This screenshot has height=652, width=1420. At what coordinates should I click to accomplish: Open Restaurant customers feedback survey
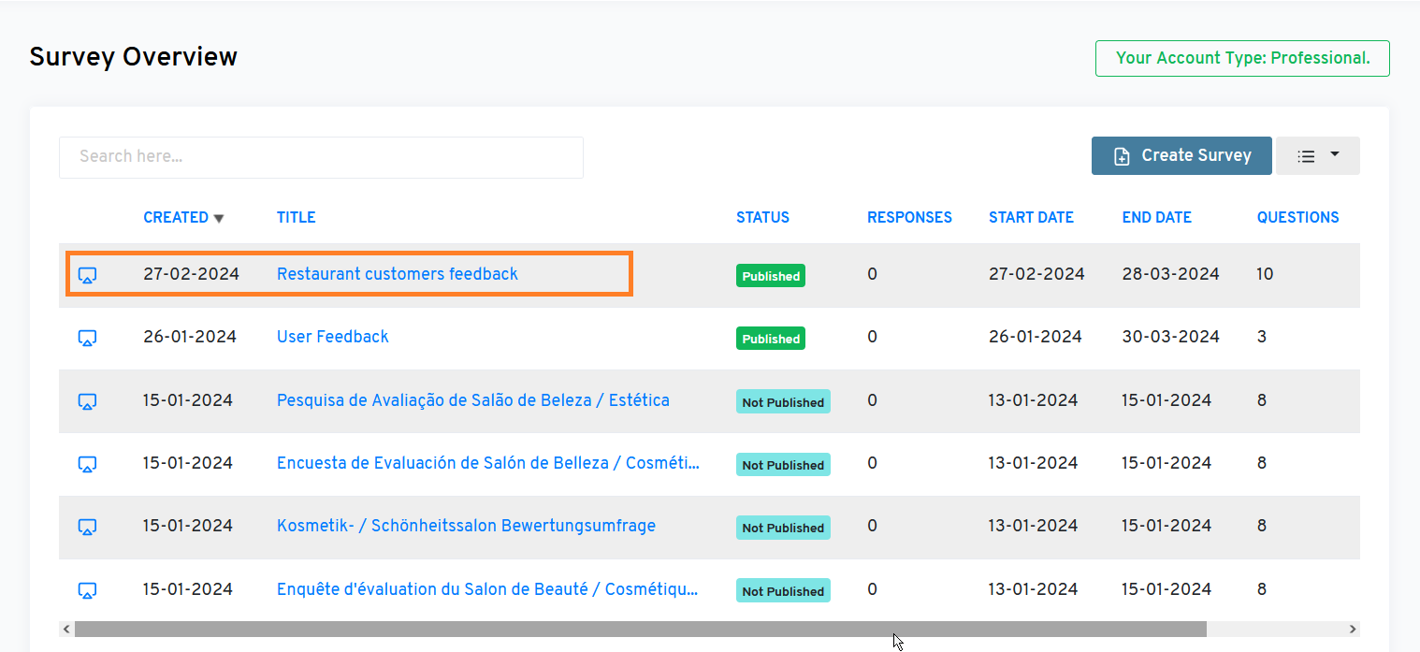click(397, 274)
